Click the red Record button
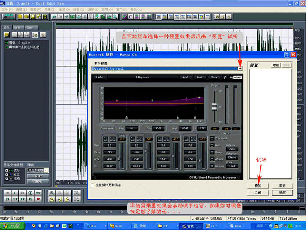 point(39,199)
